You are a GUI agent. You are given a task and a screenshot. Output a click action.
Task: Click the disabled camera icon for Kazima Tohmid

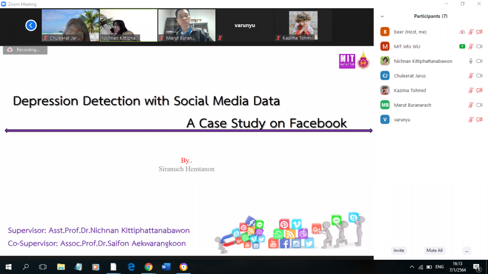coord(479,90)
